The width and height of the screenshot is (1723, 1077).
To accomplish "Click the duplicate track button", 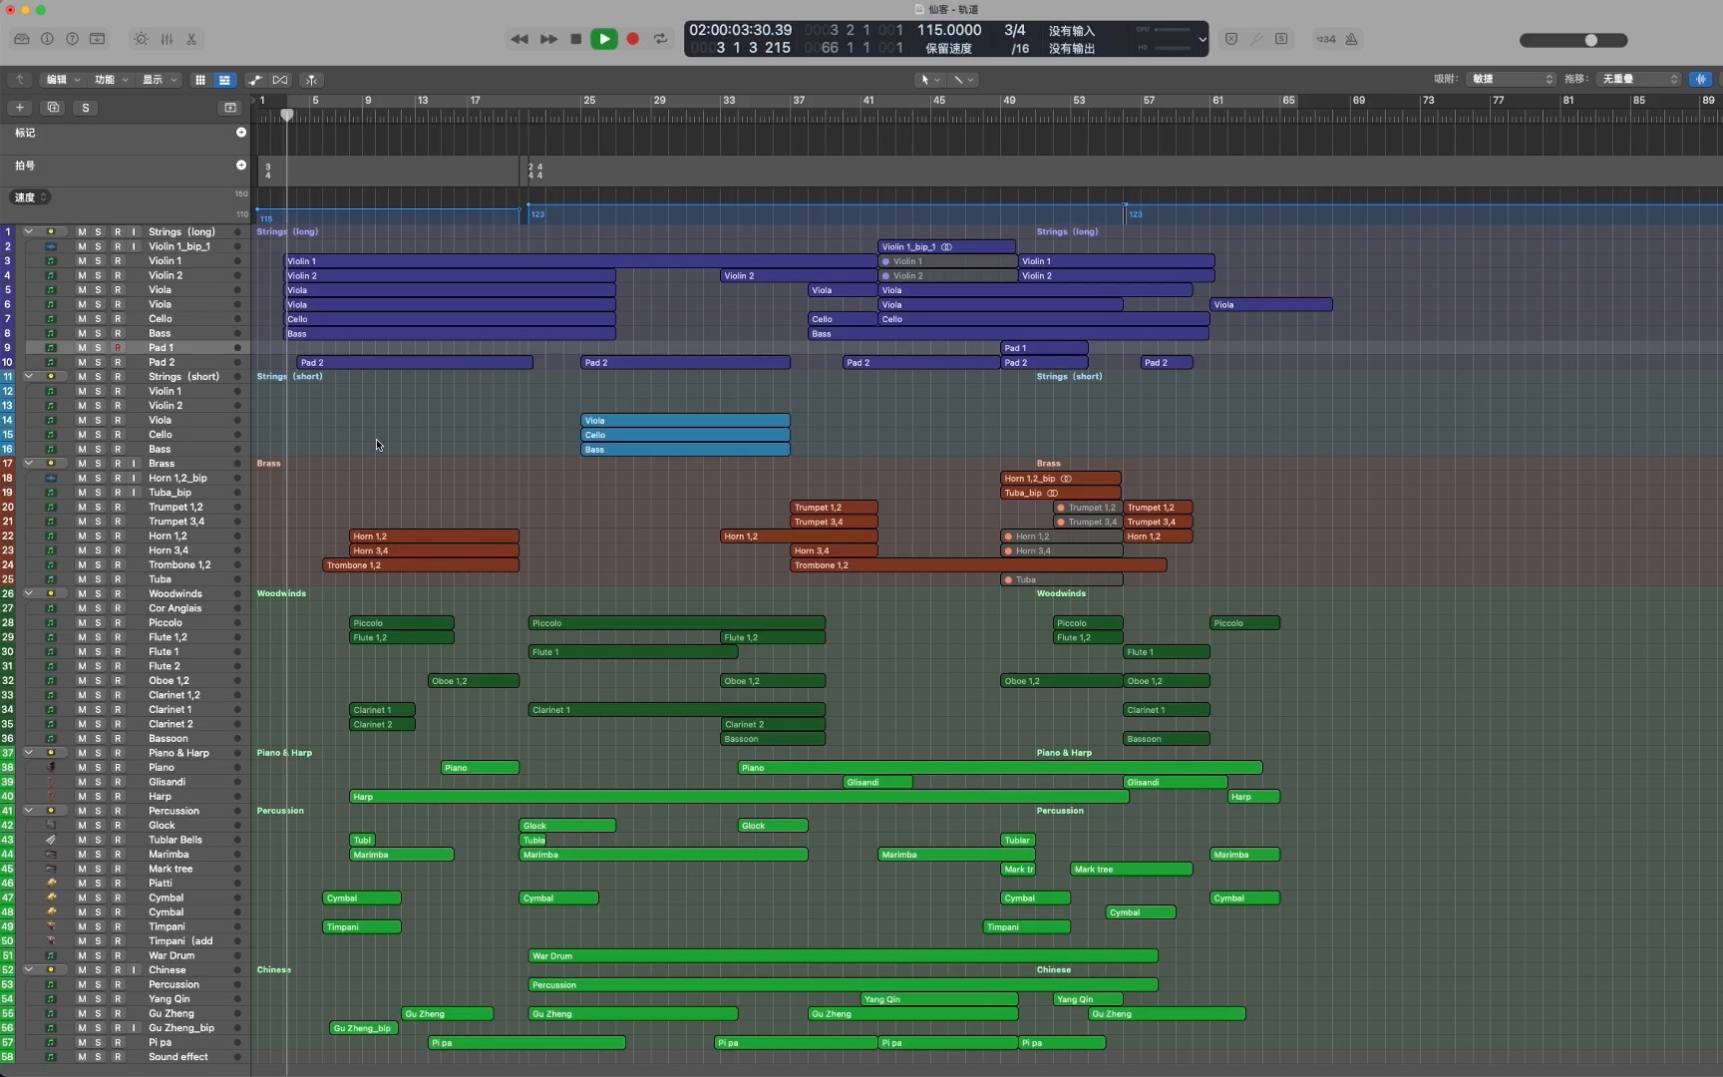I will (x=53, y=108).
